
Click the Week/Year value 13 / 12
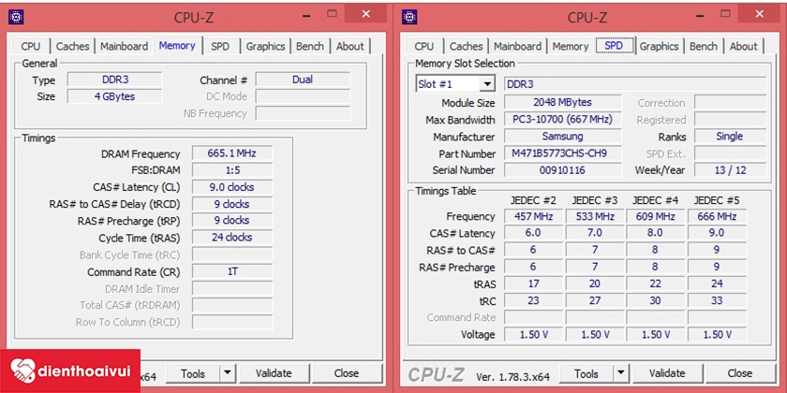[730, 170]
